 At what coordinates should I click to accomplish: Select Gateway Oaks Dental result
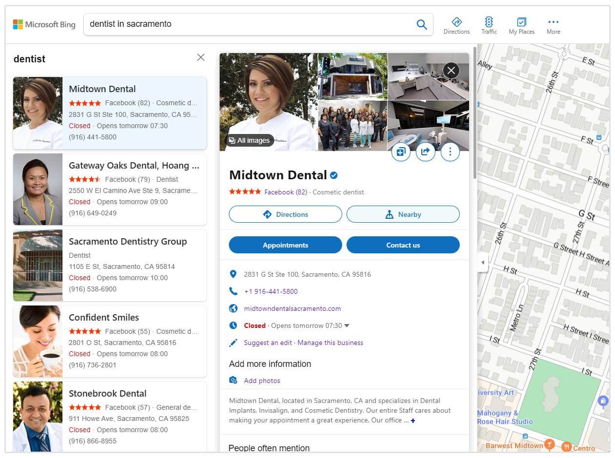(x=134, y=166)
